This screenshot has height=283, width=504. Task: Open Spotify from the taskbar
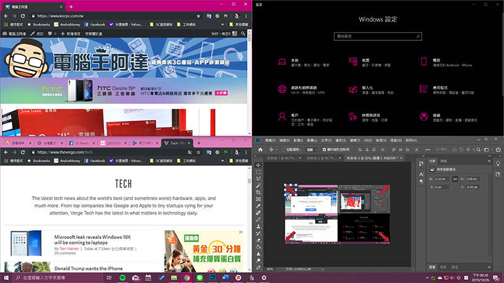click(x=122, y=278)
